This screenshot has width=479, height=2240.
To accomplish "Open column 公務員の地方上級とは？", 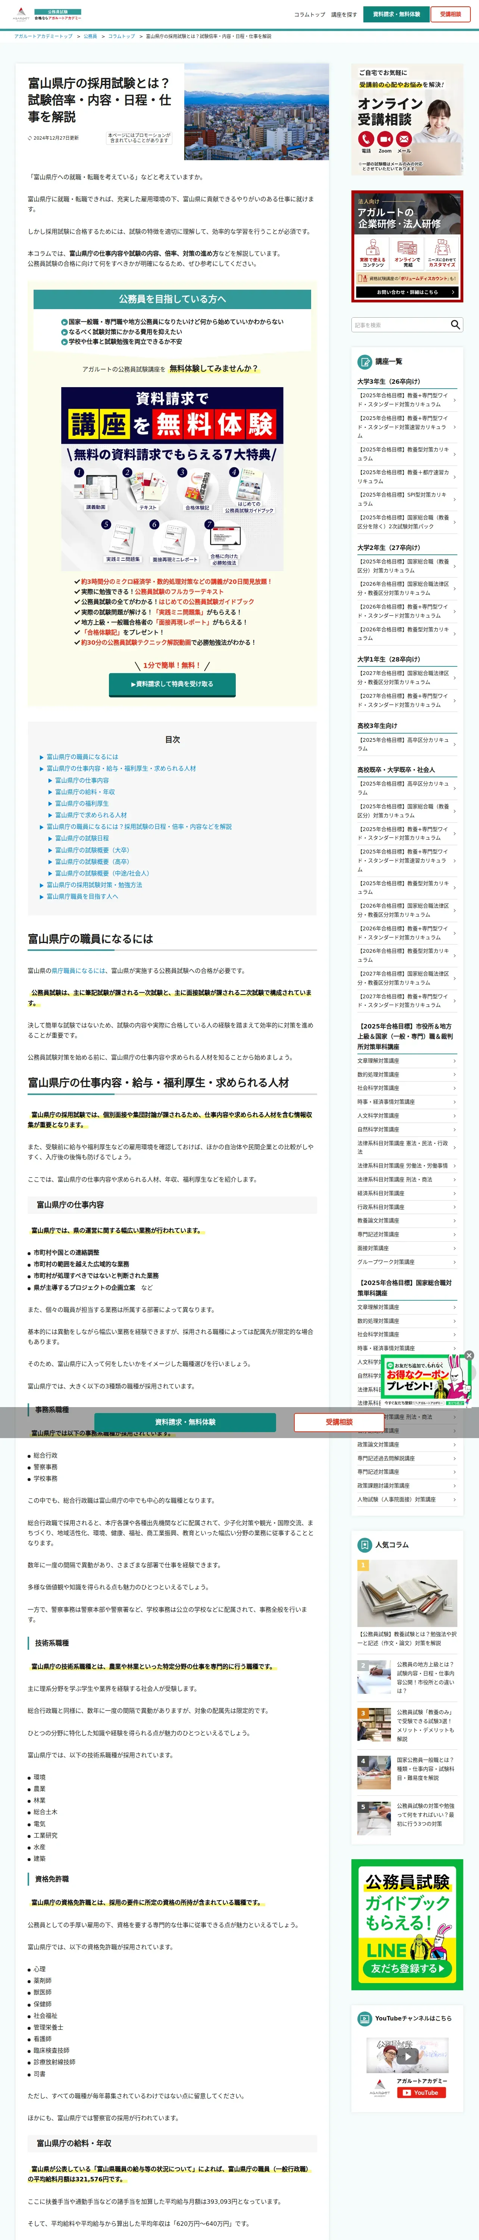I will pos(407,1677).
